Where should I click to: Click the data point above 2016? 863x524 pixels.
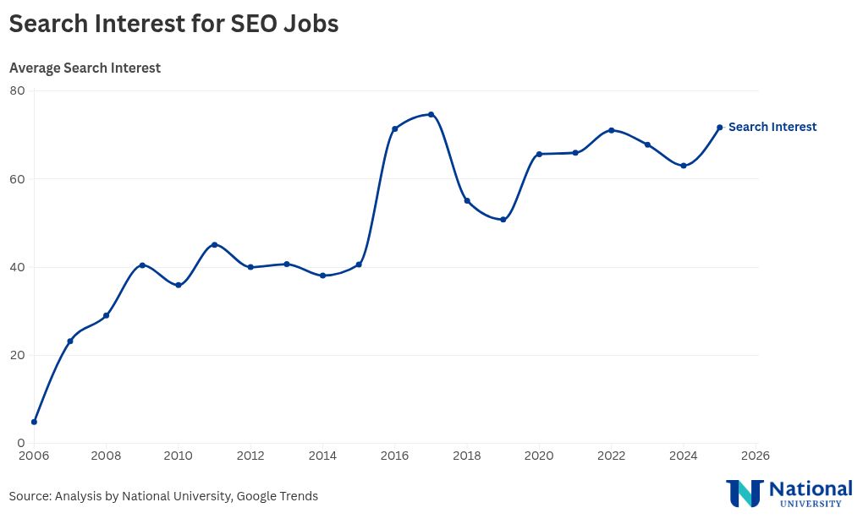pos(394,128)
